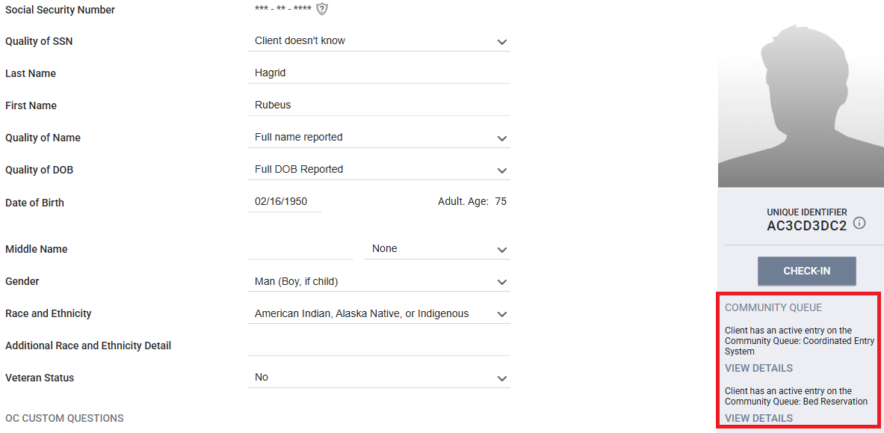Open the name suffix None dropdown
Viewport: 884px width, 433px height.
437,249
